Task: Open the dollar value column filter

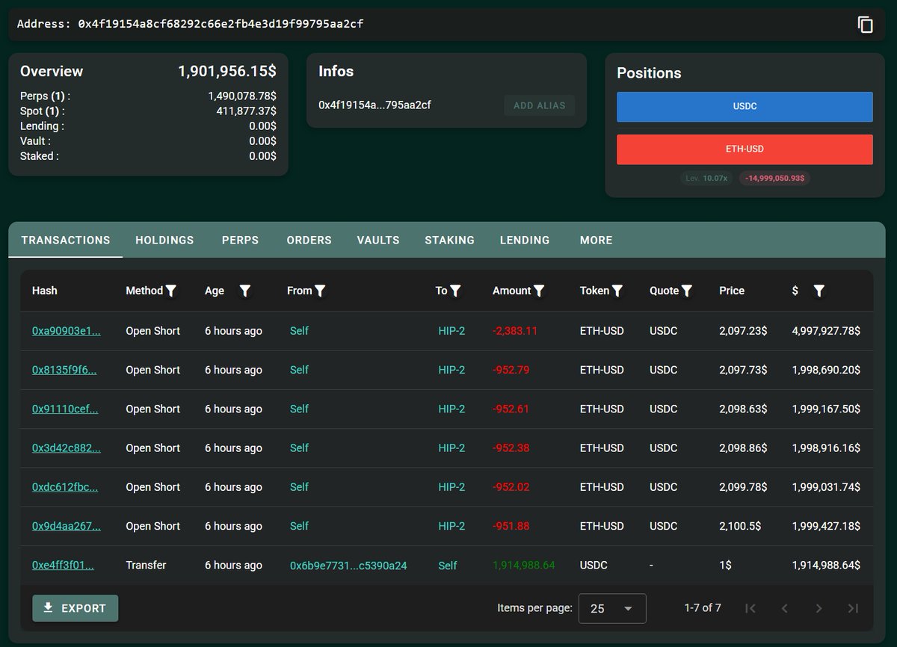Action: click(819, 291)
